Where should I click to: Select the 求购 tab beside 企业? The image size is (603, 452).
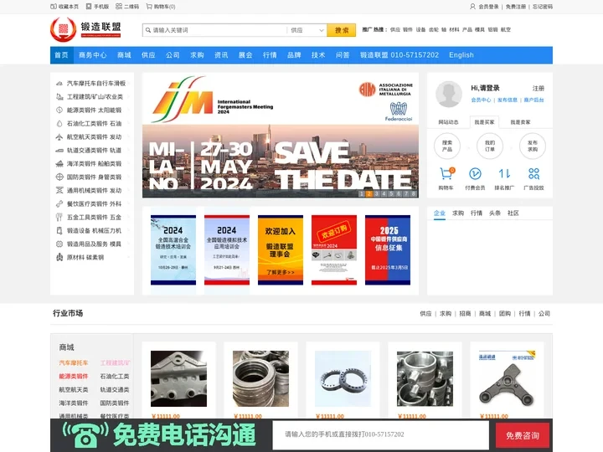pyautogui.click(x=457, y=213)
